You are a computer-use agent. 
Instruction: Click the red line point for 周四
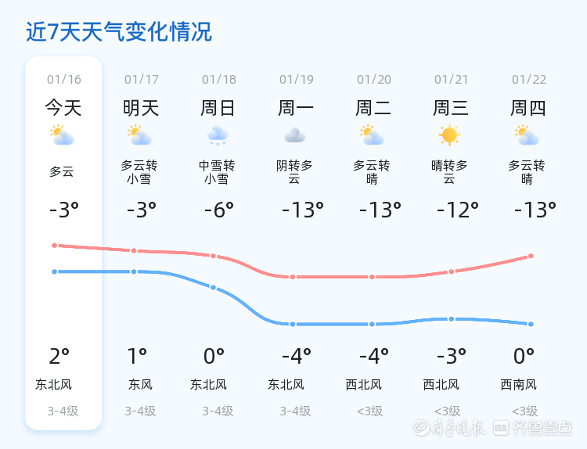(x=531, y=256)
